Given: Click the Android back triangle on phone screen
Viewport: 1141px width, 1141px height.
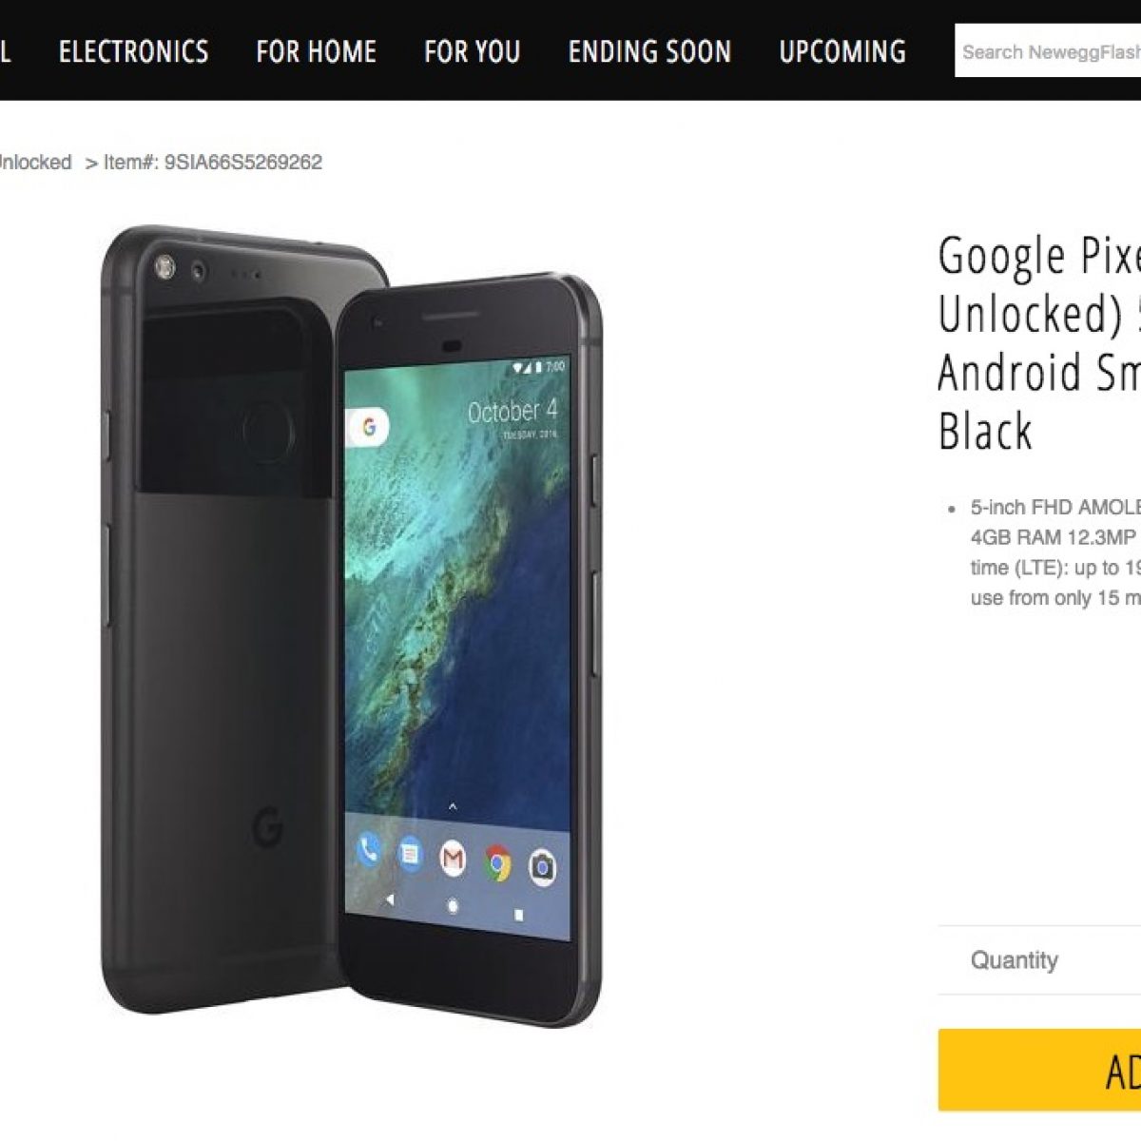Looking at the screenshot, I should point(390,899).
